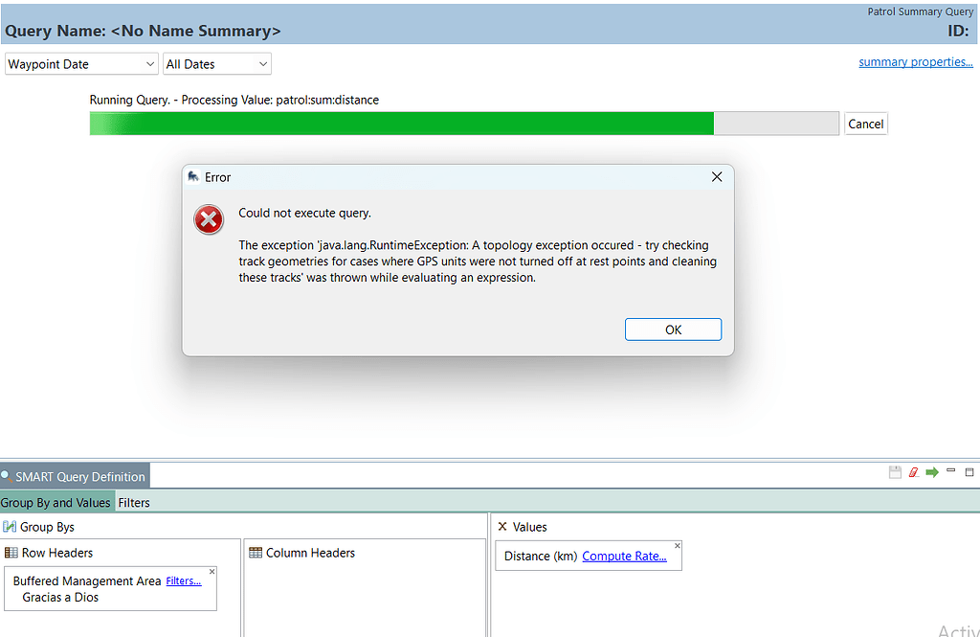Click the SMART Query Definition tab
Viewport: 980px width, 637px height.
tap(80, 475)
